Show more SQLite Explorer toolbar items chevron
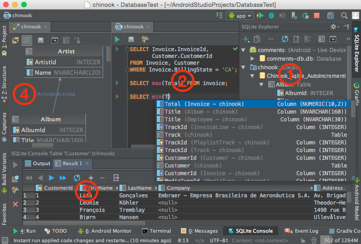 (x=348, y=39)
